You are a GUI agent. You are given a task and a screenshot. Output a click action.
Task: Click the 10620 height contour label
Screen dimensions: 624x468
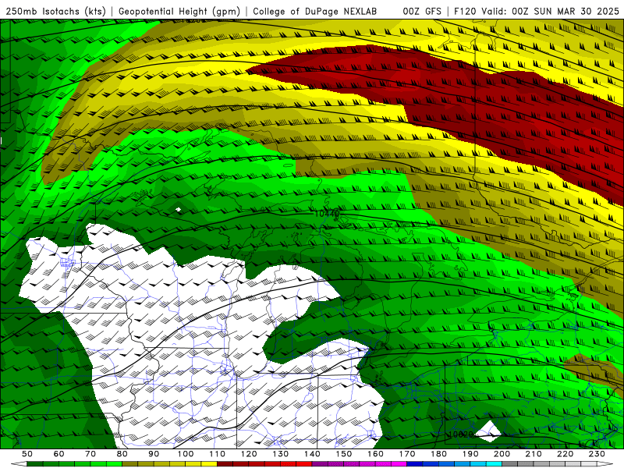coord(460,434)
